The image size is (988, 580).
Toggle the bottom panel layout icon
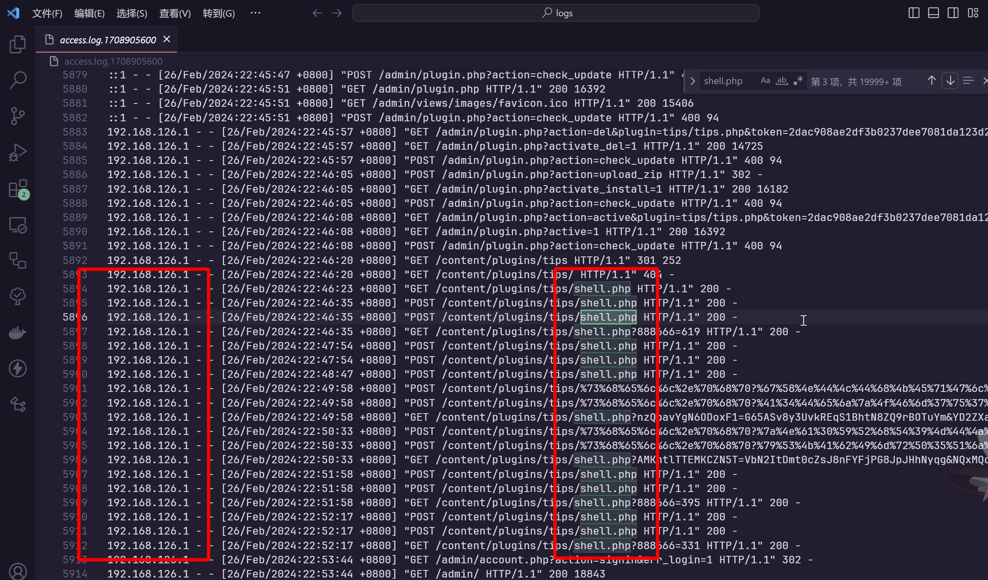click(x=933, y=13)
